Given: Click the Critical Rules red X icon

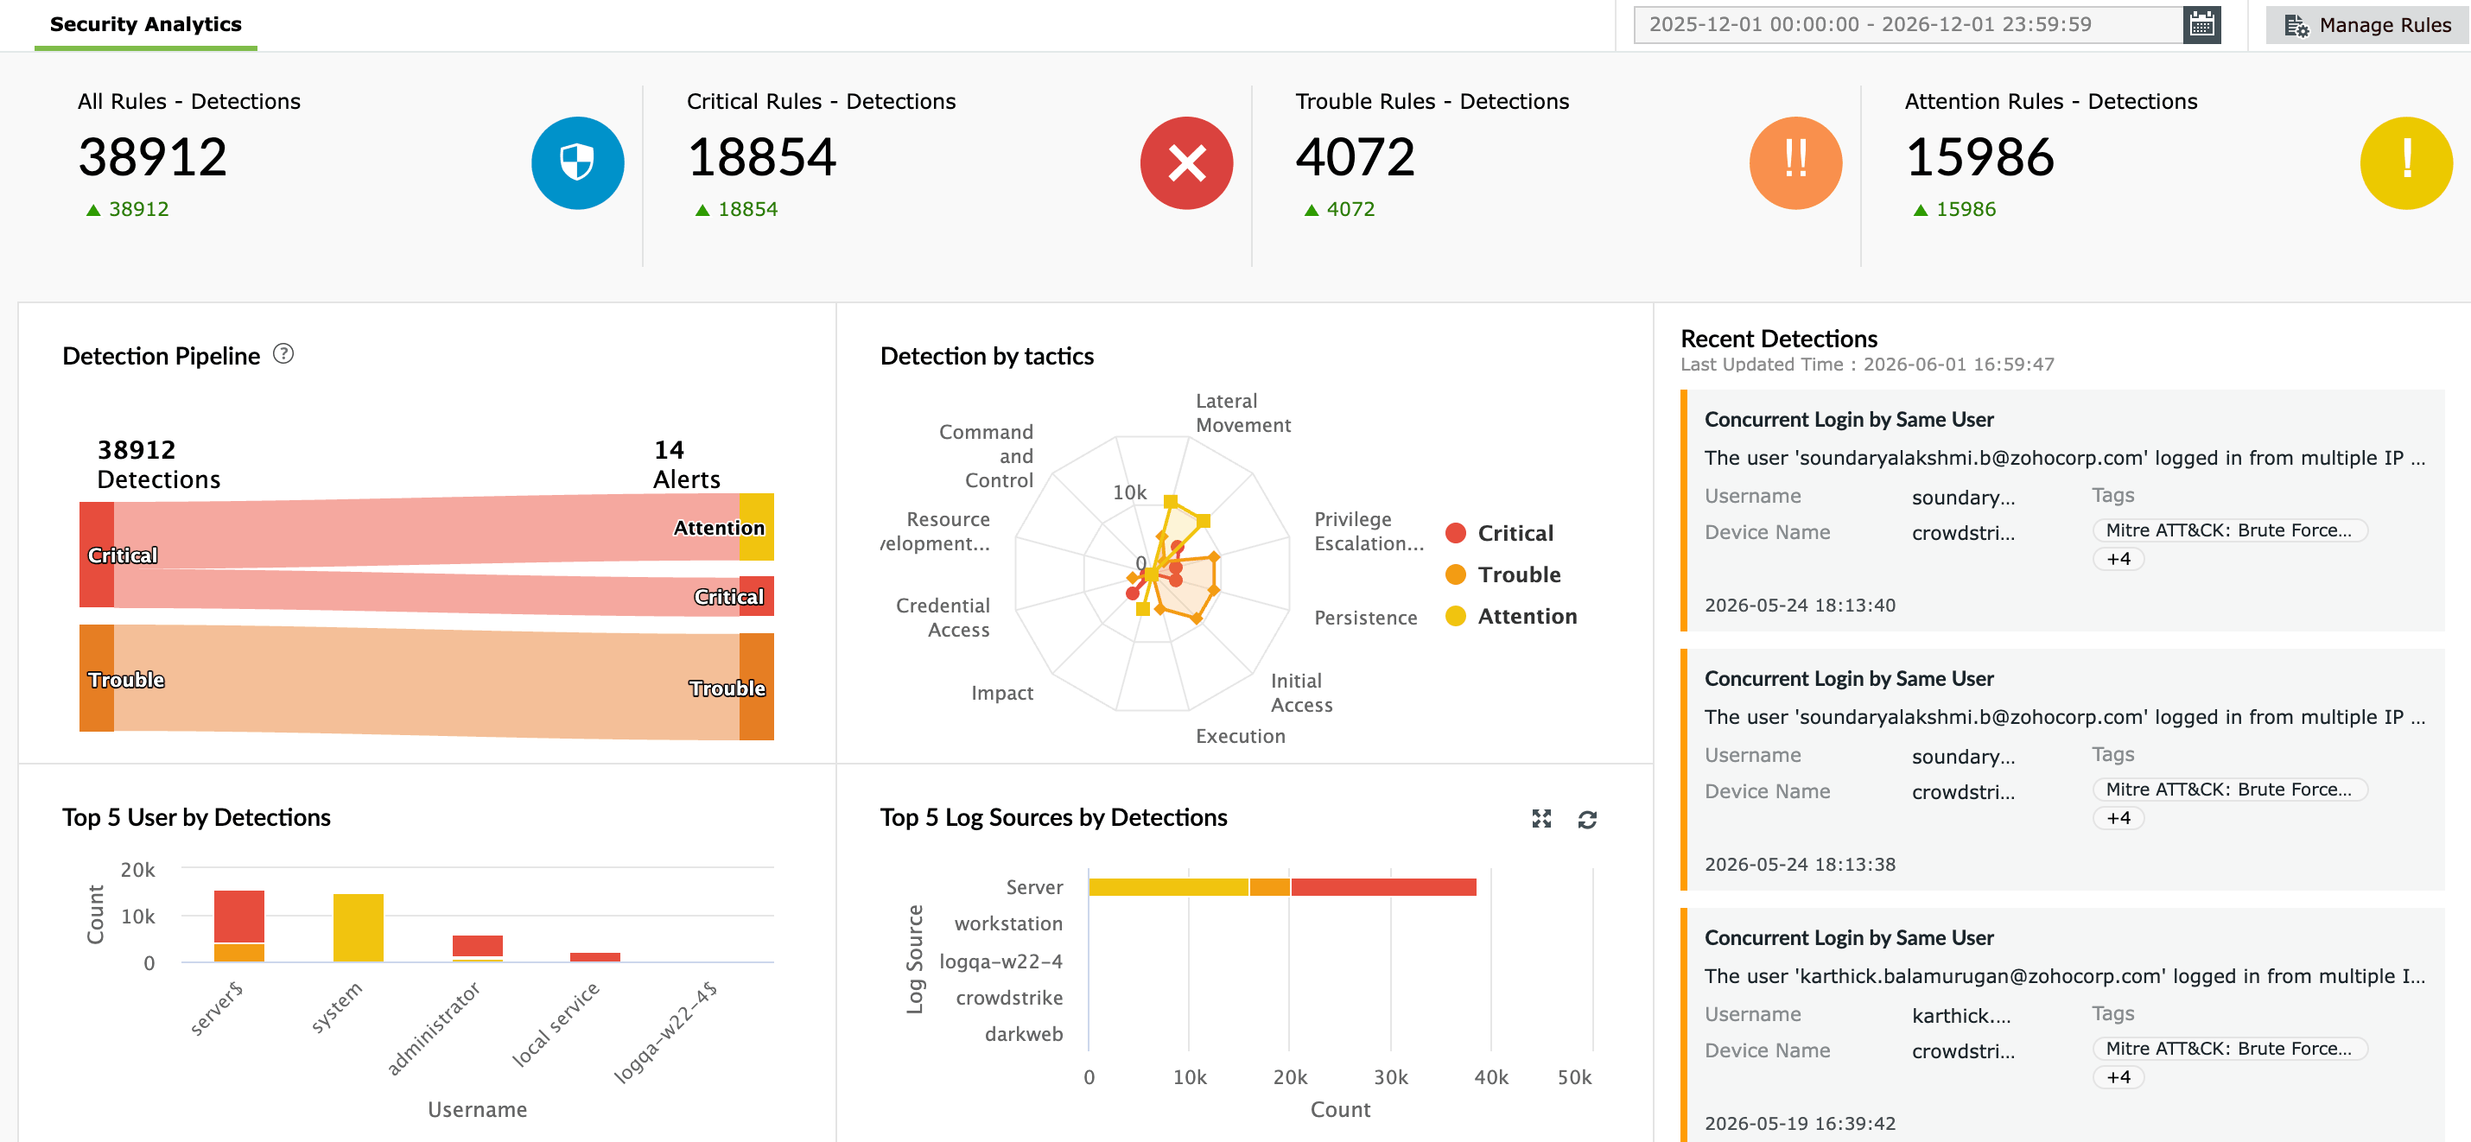Looking at the screenshot, I should pyautogui.click(x=1186, y=163).
